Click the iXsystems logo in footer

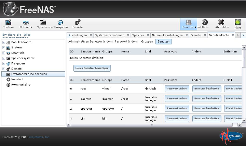tap(231, 136)
